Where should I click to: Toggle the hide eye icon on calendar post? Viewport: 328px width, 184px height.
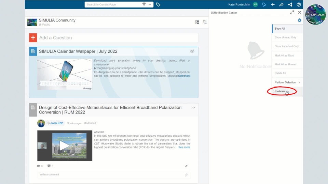tap(192, 51)
